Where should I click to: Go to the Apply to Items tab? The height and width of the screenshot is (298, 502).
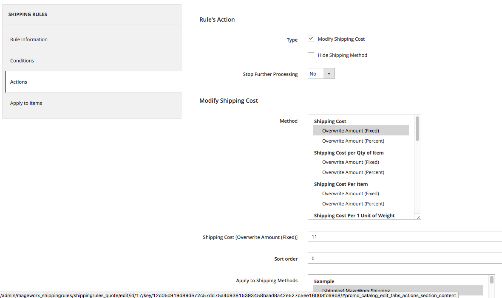[x=26, y=103]
